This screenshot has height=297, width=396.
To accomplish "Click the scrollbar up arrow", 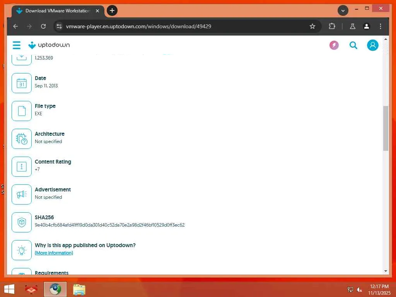I will (x=386, y=39).
